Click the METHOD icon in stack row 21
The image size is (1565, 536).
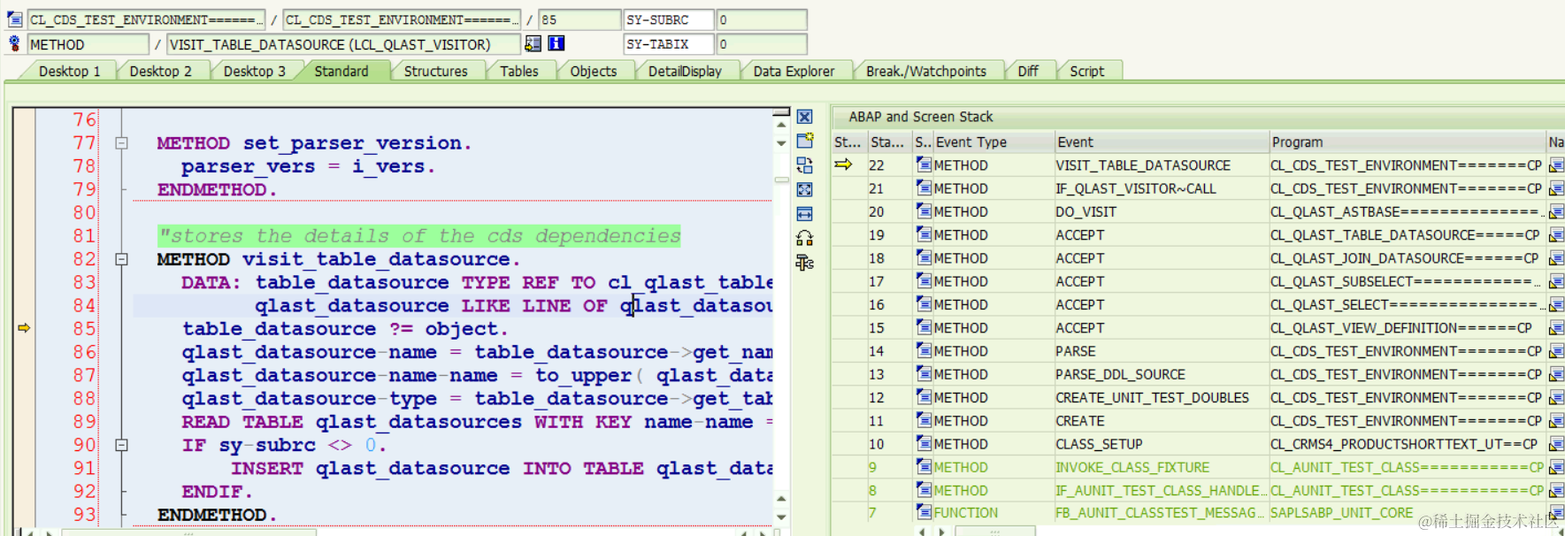coord(924,188)
